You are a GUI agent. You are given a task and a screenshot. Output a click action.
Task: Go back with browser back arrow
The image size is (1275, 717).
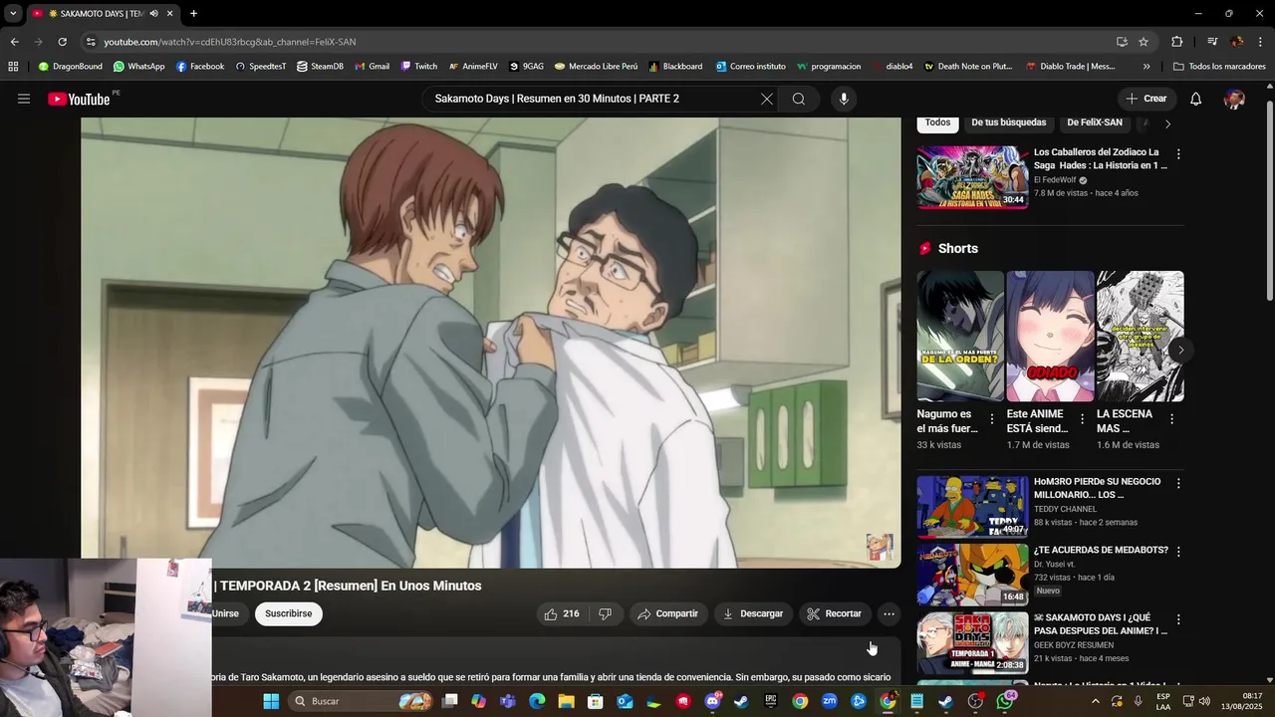pos(14,42)
